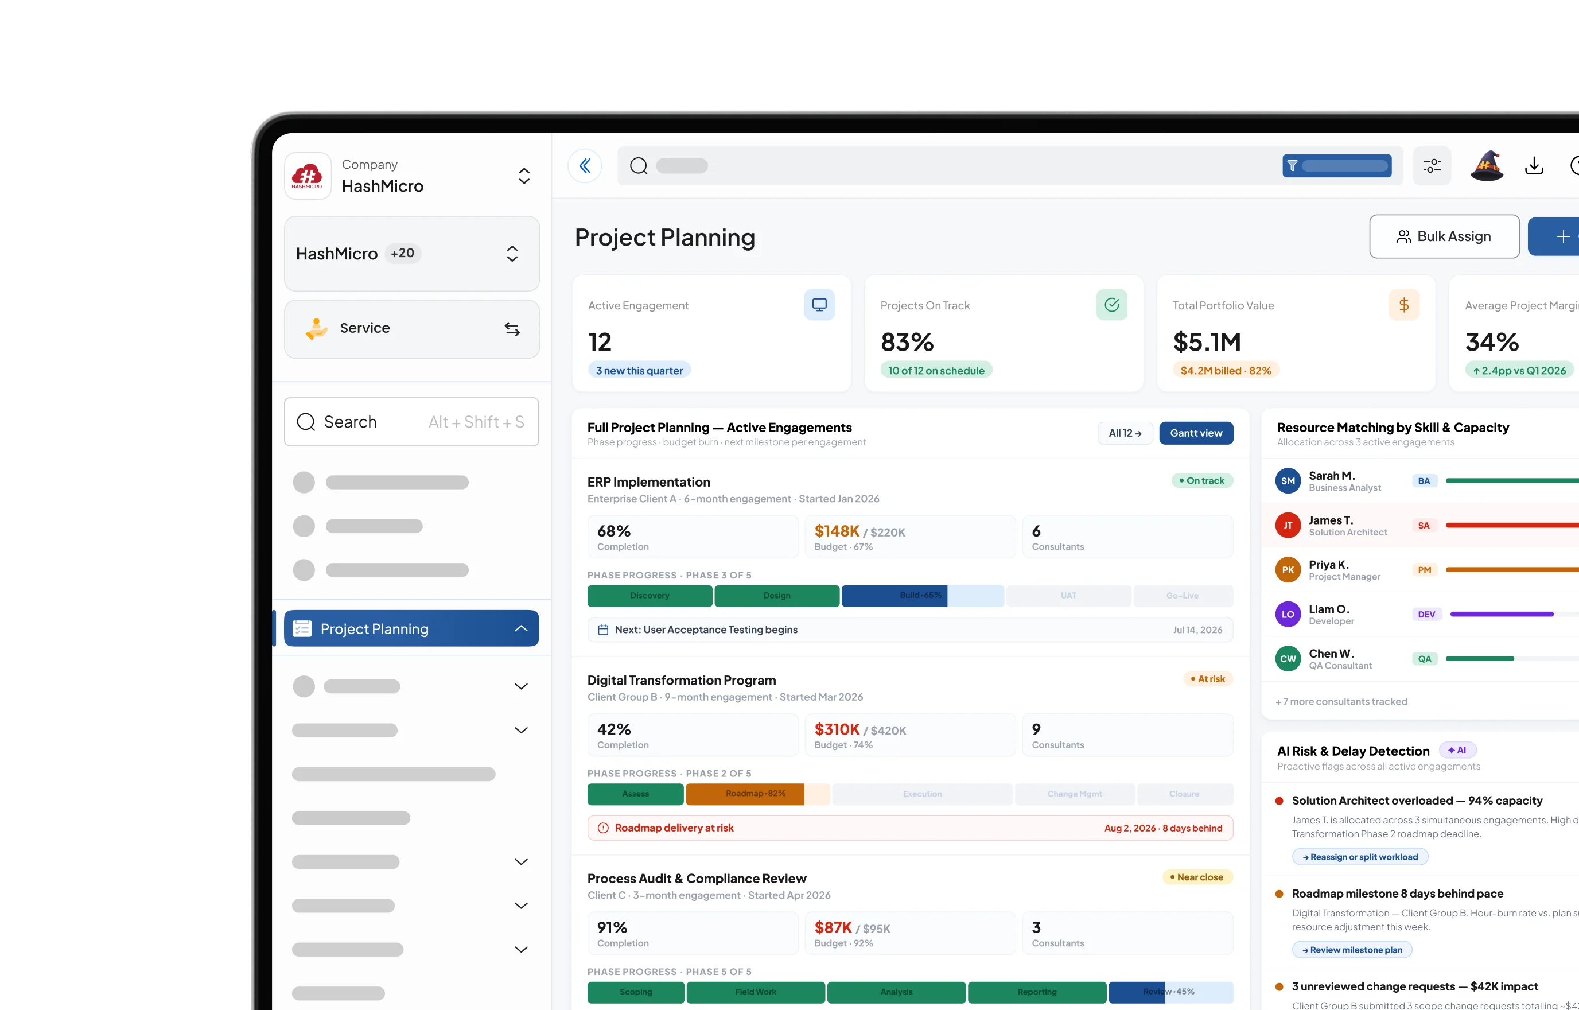Click the sidebar Search magnifier icon

click(x=306, y=422)
